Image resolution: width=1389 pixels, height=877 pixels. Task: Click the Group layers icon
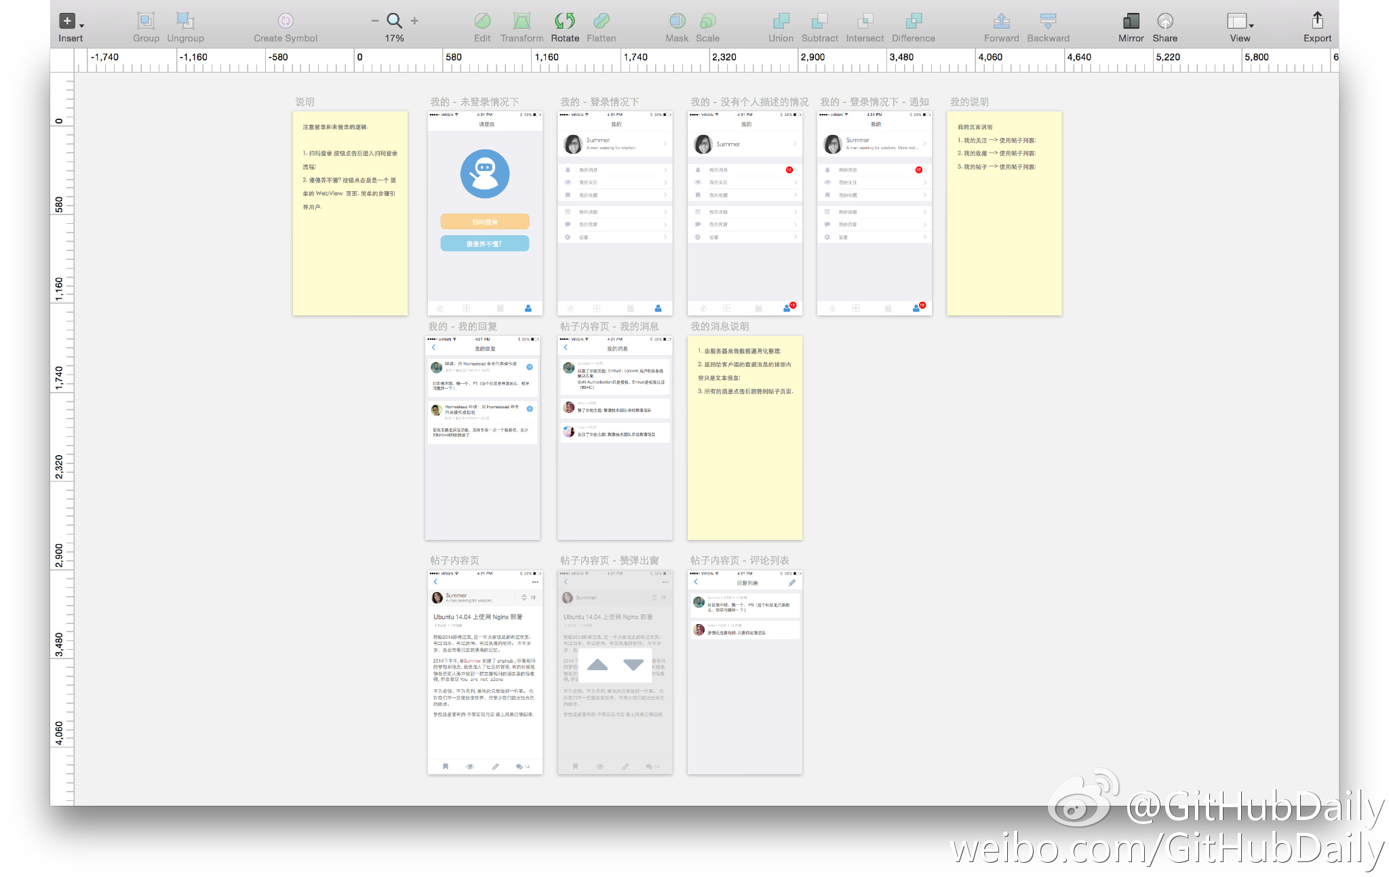[145, 21]
